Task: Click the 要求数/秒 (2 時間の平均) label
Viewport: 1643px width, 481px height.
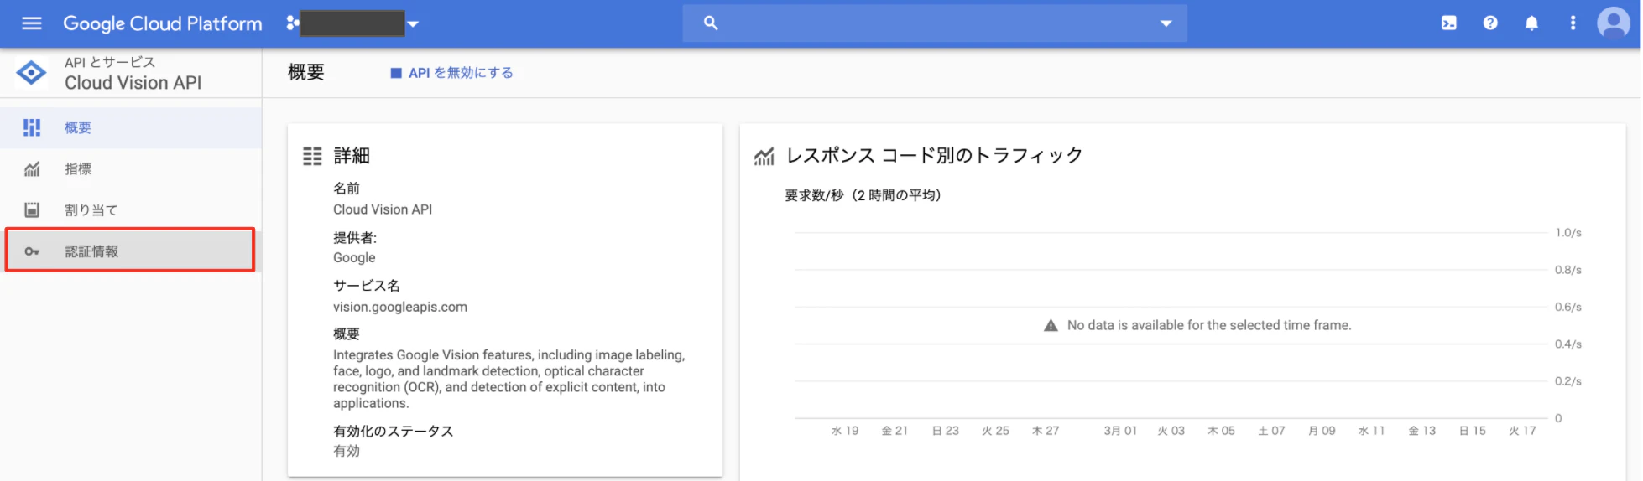Action: 863,195
